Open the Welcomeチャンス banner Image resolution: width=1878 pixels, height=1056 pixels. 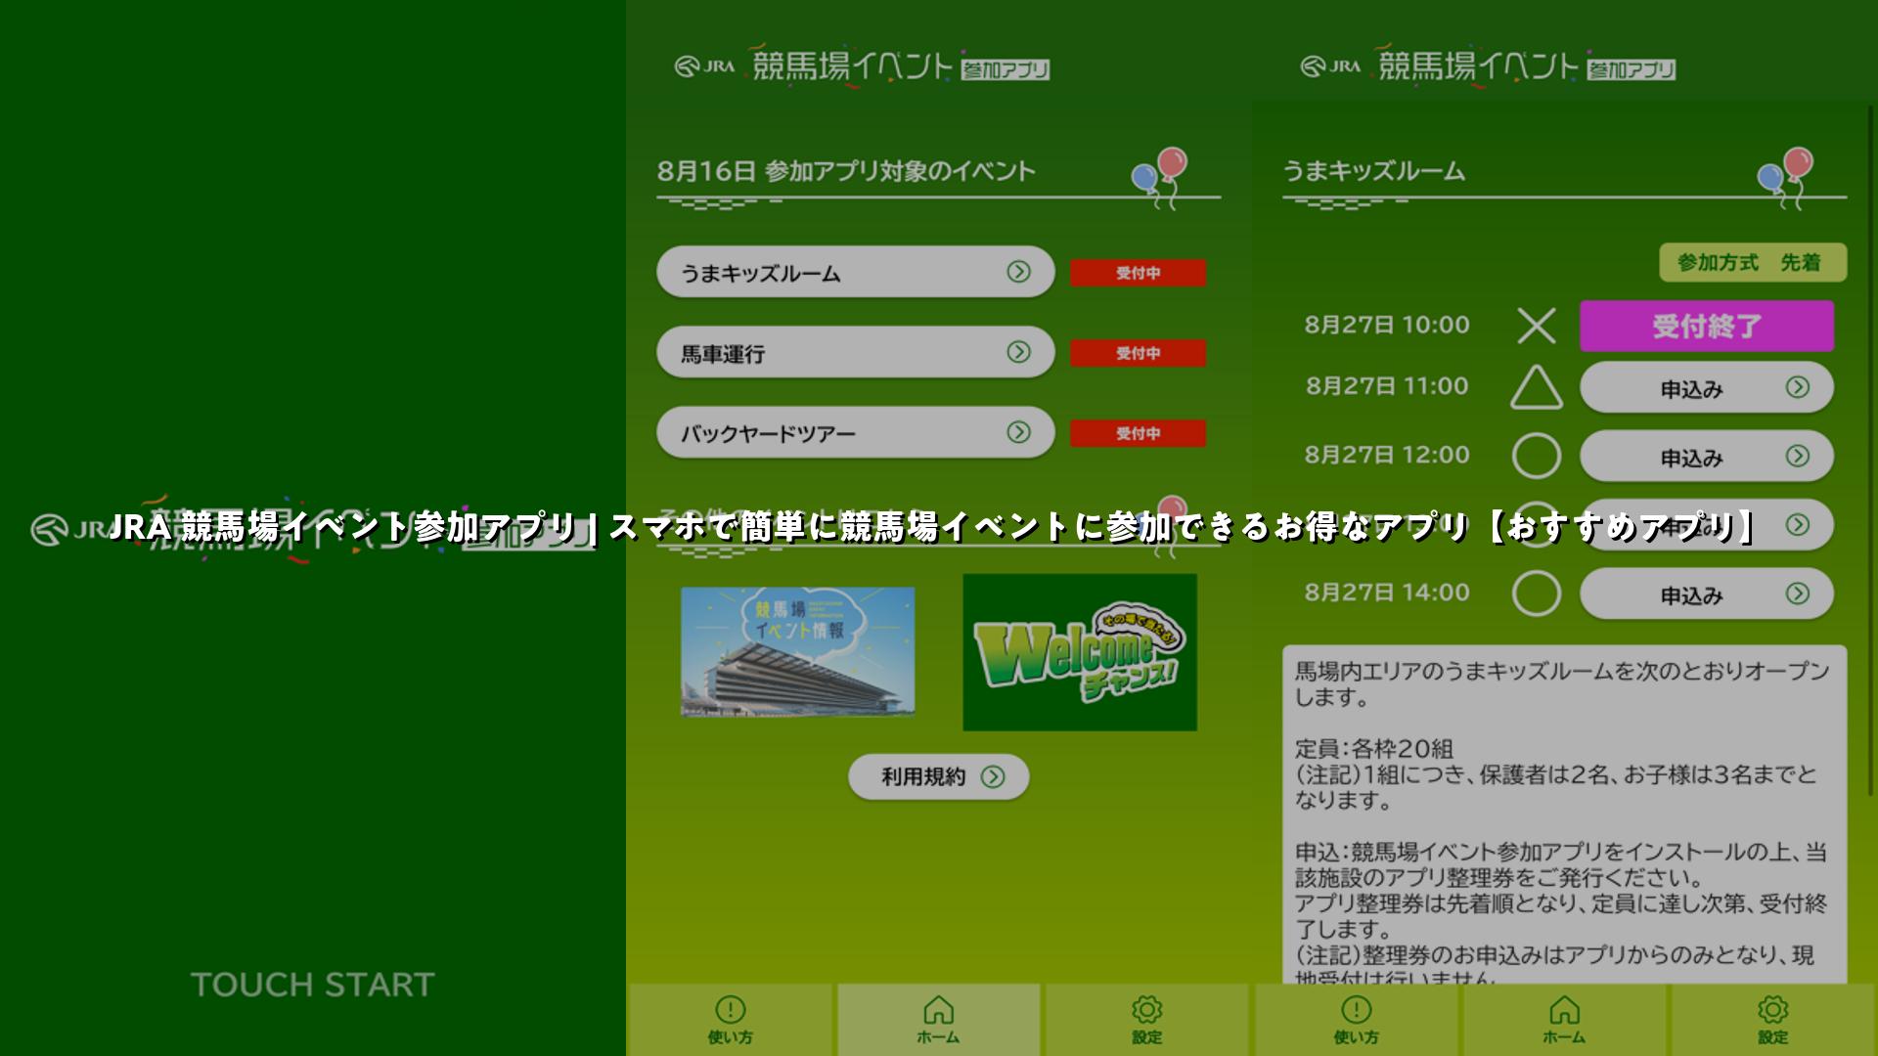coord(1080,652)
